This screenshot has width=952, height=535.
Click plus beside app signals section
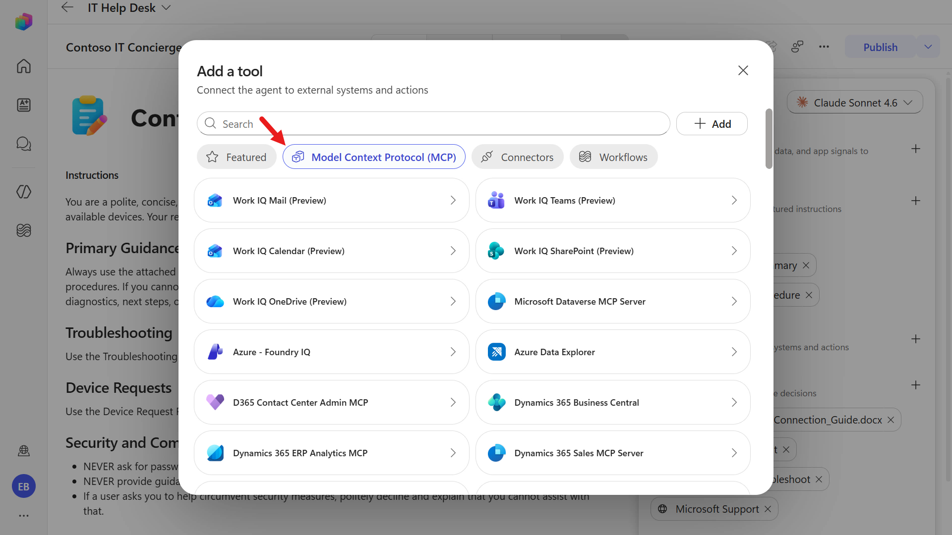point(916,149)
